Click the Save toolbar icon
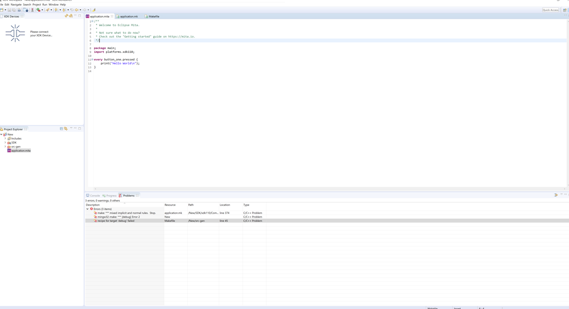Viewport: 569px width, 309px height. pyautogui.click(x=10, y=10)
